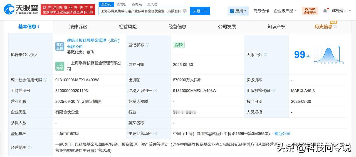
Task: Expand the 企业级产品 dropdown
Action: point(285,11)
